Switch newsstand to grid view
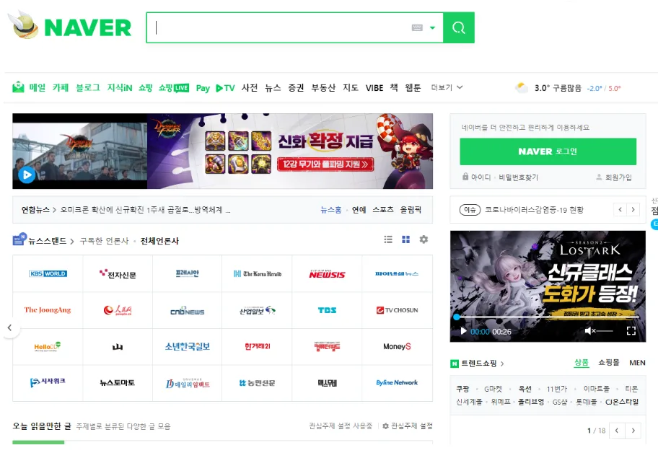 pos(405,239)
